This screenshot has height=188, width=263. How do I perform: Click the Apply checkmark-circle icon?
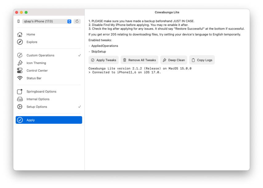click(x=20, y=120)
